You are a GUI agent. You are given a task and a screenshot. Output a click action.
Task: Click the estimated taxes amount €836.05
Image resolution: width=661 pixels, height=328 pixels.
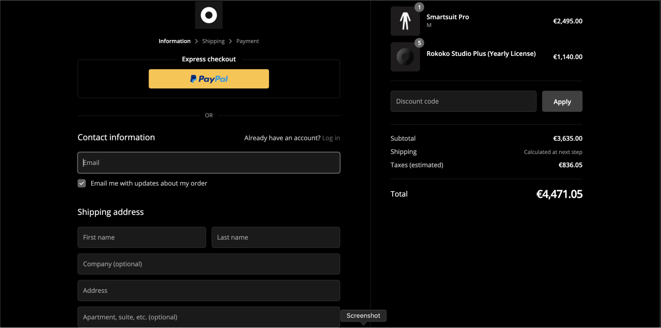tap(571, 165)
